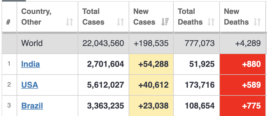
Task: Select India's yellow +54,288 new cases cell
Action: click(x=151, y=64)
